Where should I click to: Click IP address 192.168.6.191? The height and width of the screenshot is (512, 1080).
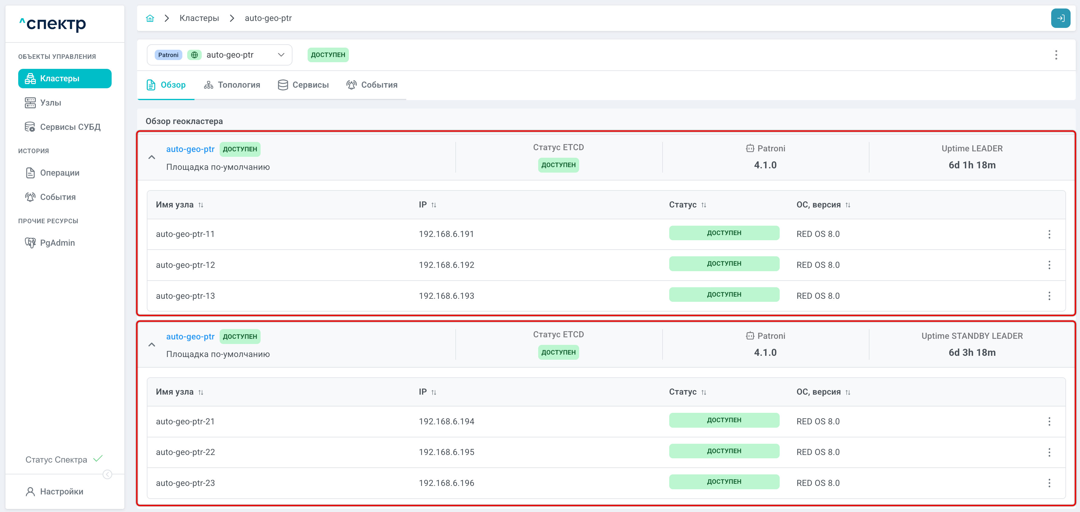(447, 234)
